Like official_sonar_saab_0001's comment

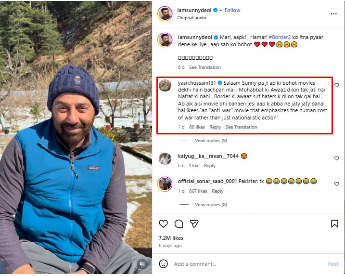(x=337, y=184)
